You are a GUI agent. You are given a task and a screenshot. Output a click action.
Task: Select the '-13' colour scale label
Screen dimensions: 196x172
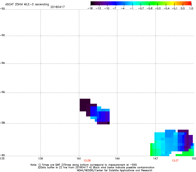tap(98, 8)
